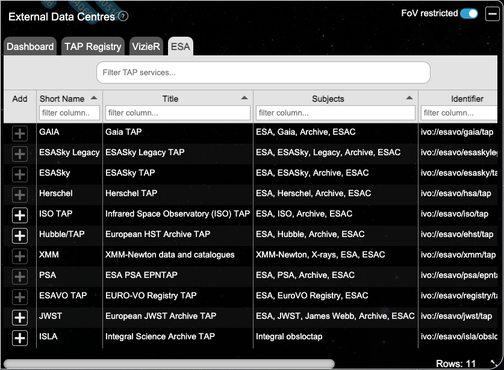
Task: Sort by Title column arrow
Action: click(244, 98)
